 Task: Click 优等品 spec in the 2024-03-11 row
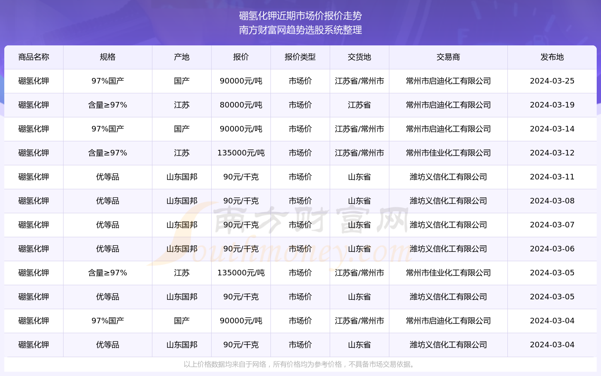coord(108,177)
